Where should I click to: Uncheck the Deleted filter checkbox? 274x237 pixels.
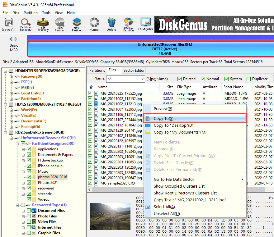180,79
